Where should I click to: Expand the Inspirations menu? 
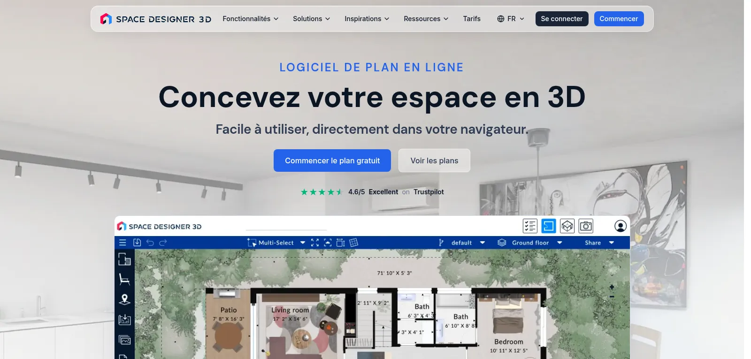tap(367, 19)
